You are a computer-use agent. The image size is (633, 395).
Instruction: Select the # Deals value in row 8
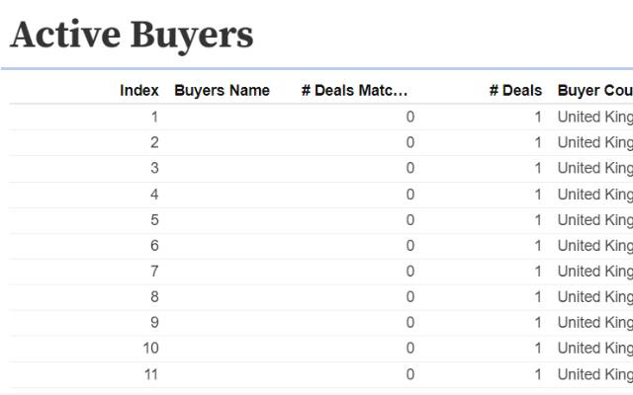(x=538, y=296)
